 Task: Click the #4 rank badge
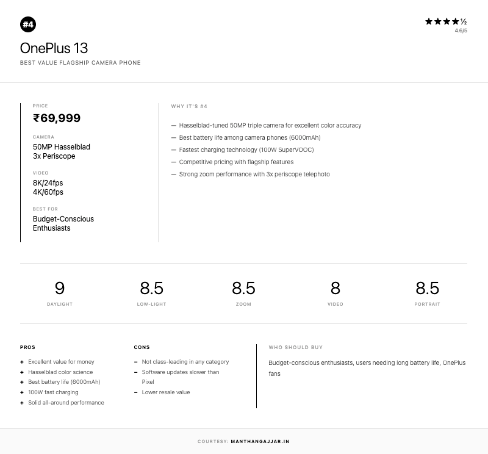28,24
